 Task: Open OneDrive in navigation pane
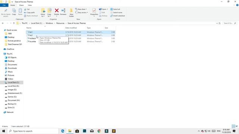click(x=10, y=49)
